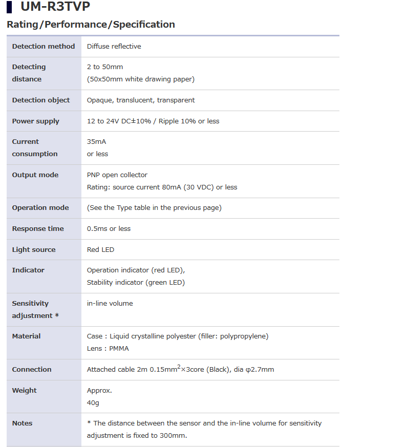407x447 pixels.
Task: Click the Notes row label
Action: [22, 423]
